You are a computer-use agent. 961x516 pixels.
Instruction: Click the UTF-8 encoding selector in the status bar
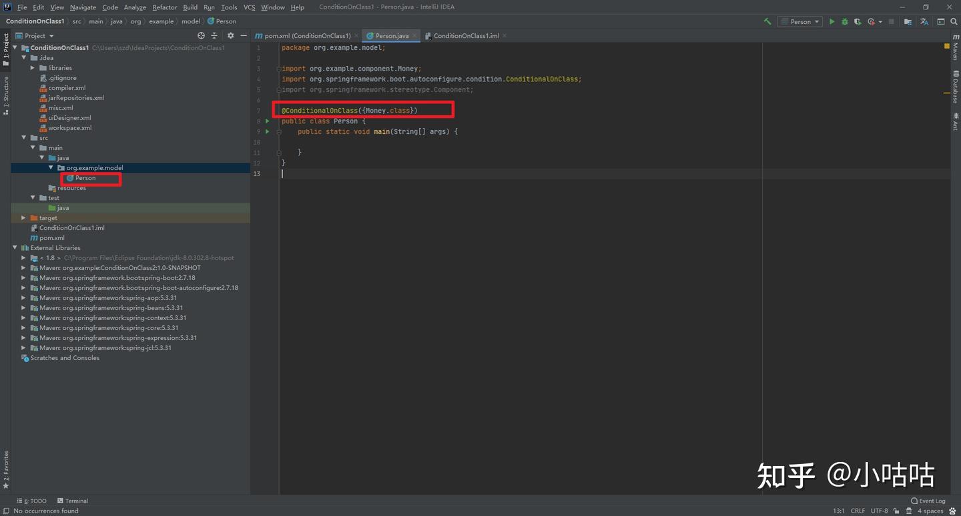pos(879,511)
